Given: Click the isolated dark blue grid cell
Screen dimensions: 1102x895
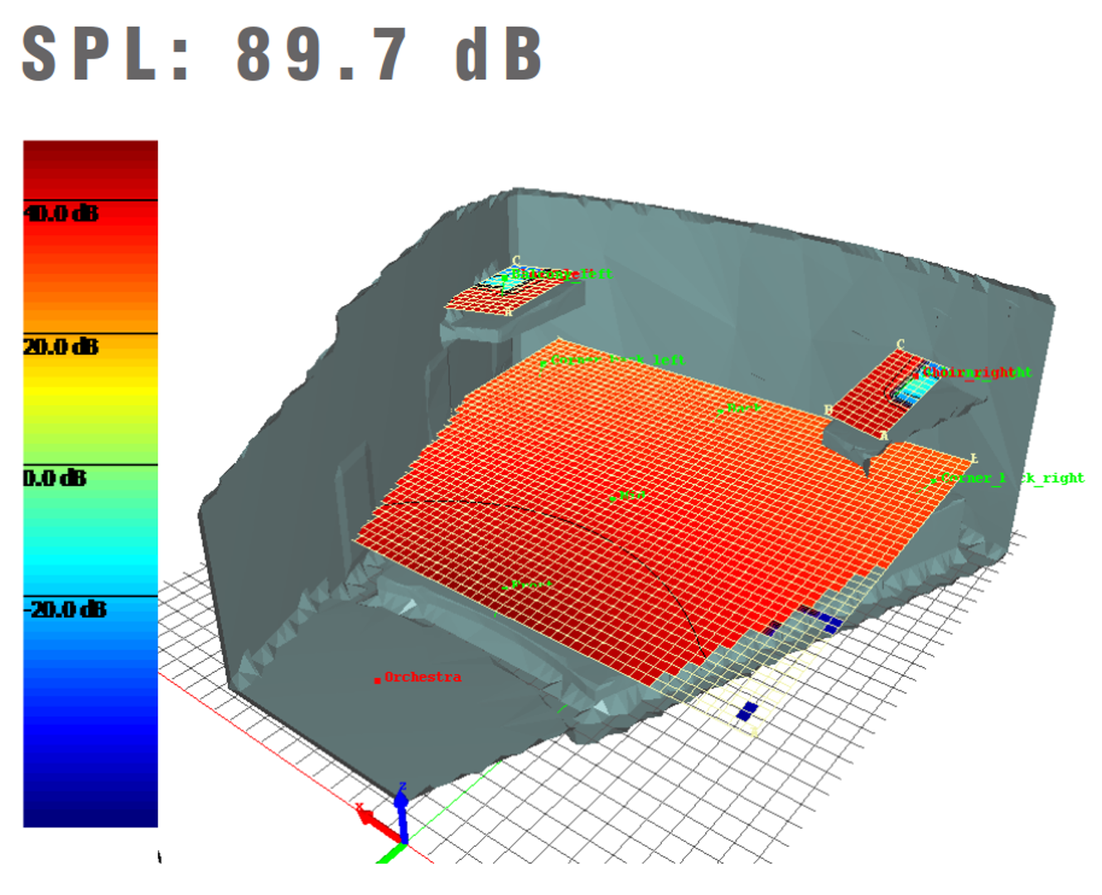Looking at the screenshot, I should click(x=747, y=711).
